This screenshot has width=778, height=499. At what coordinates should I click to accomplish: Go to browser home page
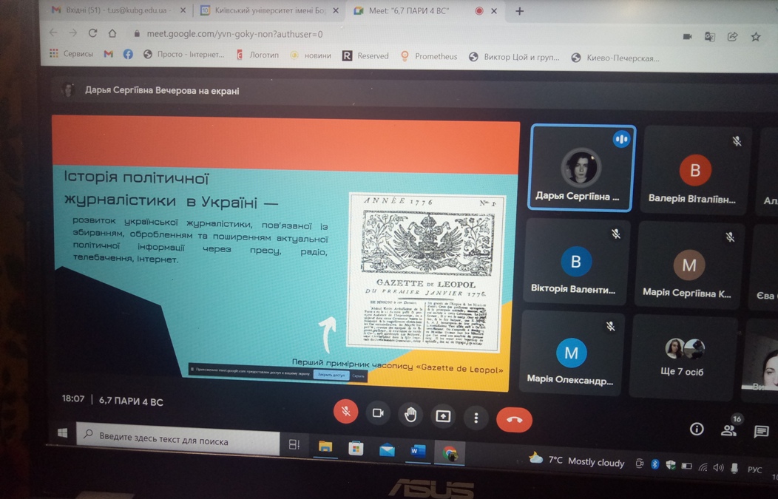[112, 33]
